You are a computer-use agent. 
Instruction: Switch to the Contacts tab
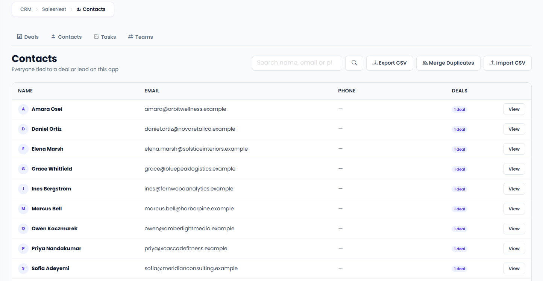(66, 37)
